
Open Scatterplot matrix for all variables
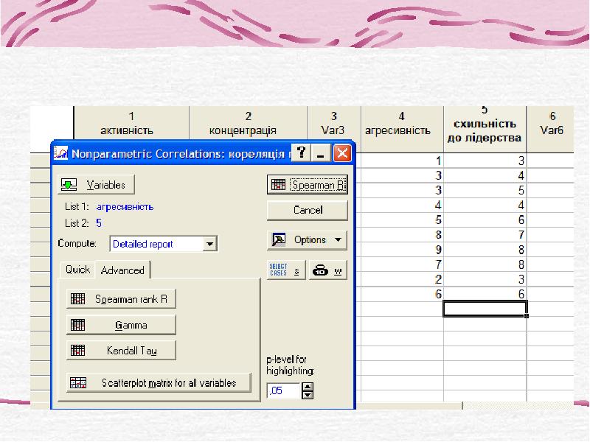(x=159, y=383)
